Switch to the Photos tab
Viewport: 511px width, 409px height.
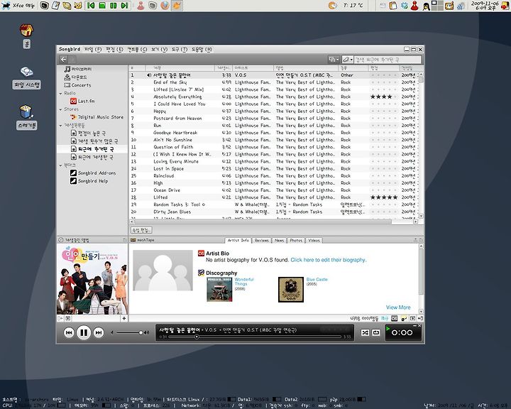(296, 241)
